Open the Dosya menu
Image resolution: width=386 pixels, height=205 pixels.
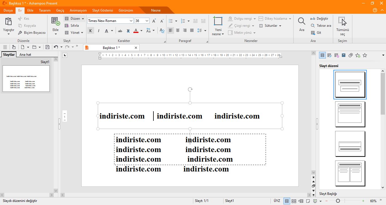click(8, 10)
